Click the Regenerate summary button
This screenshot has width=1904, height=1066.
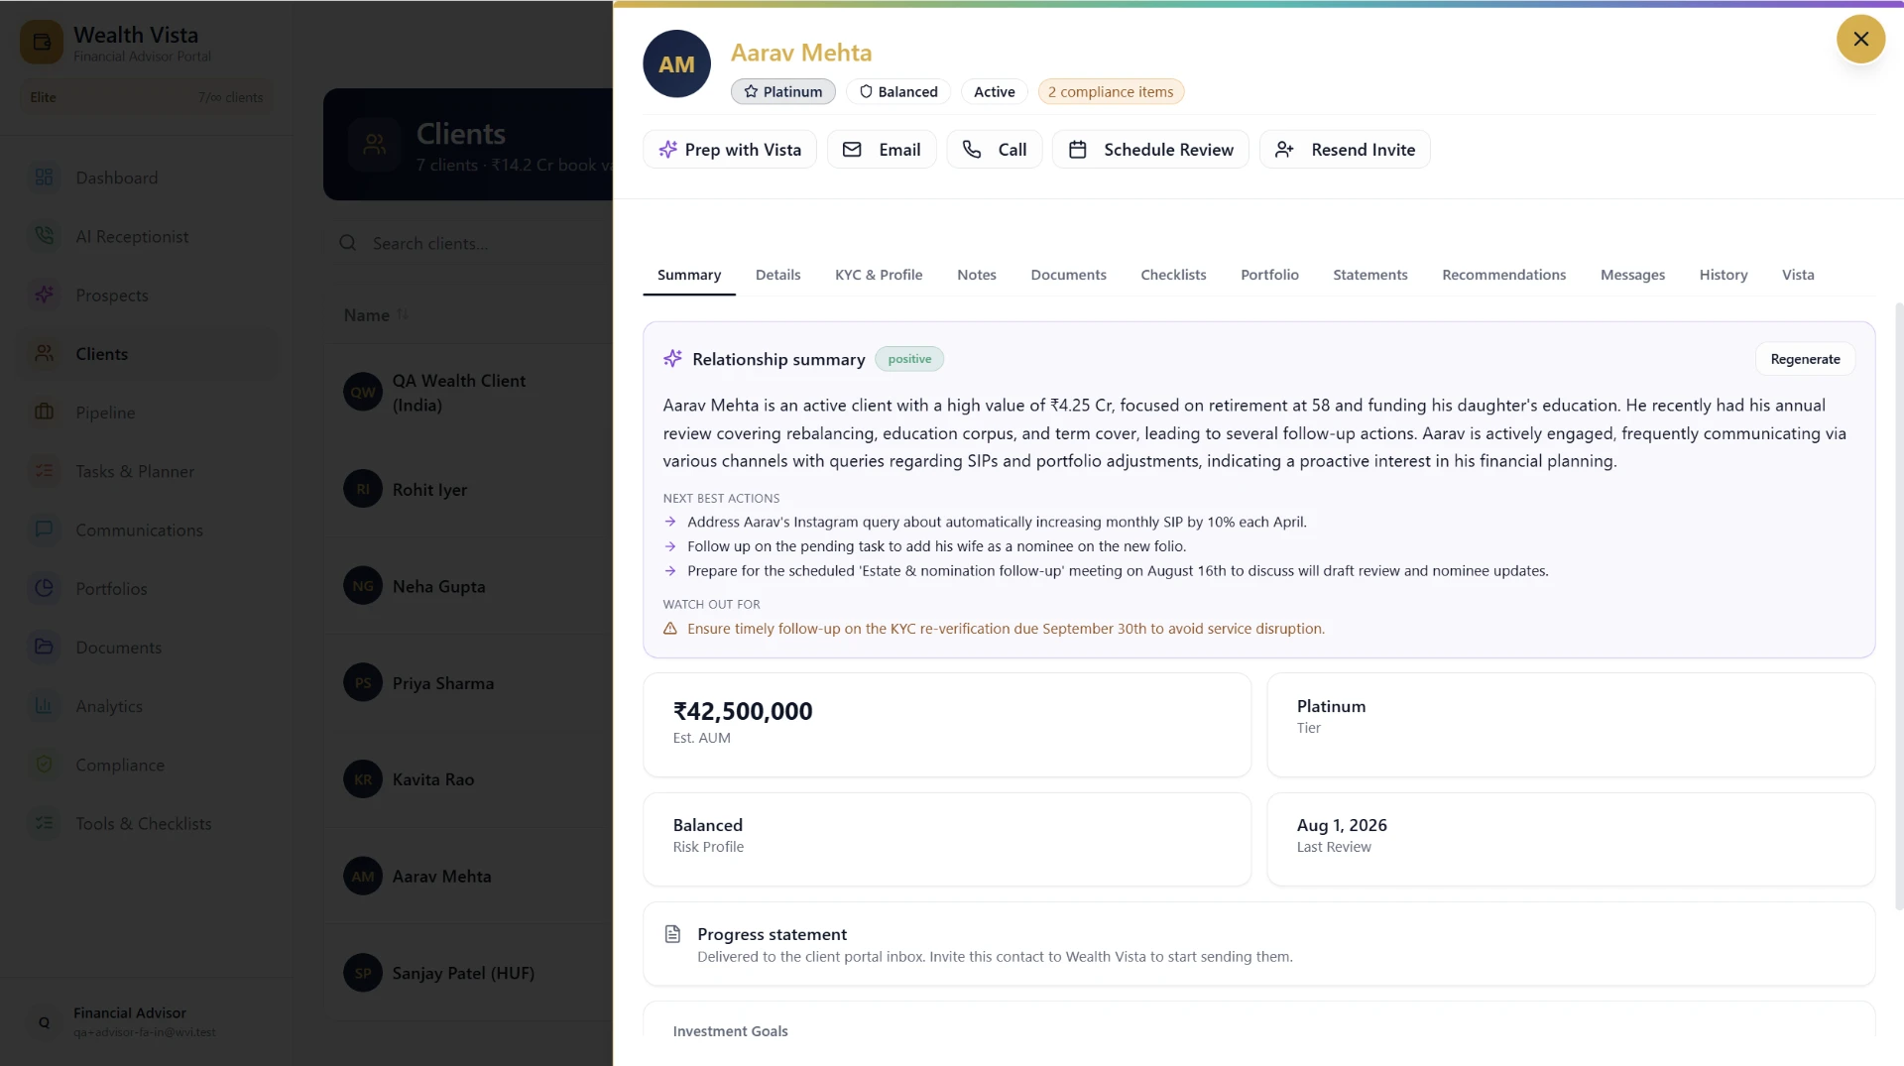(x=1805, y=359)
